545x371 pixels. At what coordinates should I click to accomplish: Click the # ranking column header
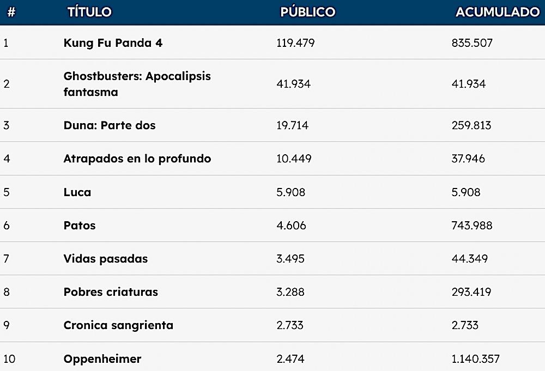11,12
